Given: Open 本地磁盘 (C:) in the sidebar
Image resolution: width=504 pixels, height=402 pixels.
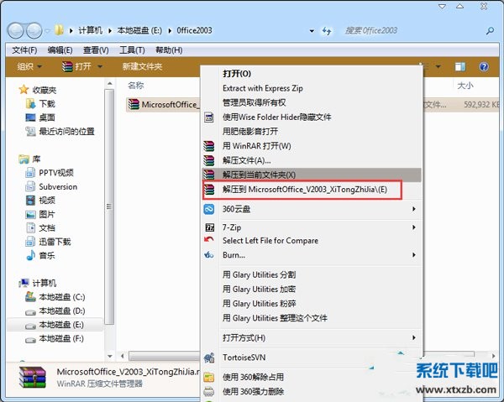Looking at the screenshot, I should [61, 297].
